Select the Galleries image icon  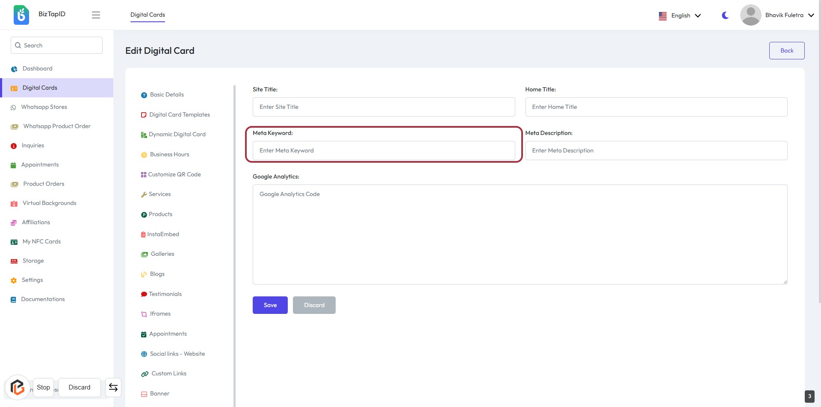pyautogui.click(x=145, y=254)
